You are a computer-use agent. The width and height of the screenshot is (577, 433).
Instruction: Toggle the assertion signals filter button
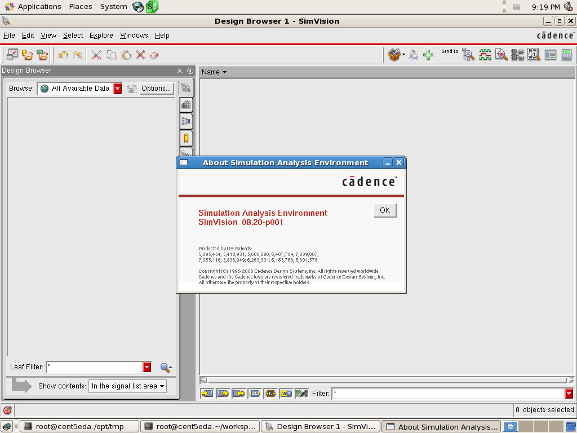point(286,393)
